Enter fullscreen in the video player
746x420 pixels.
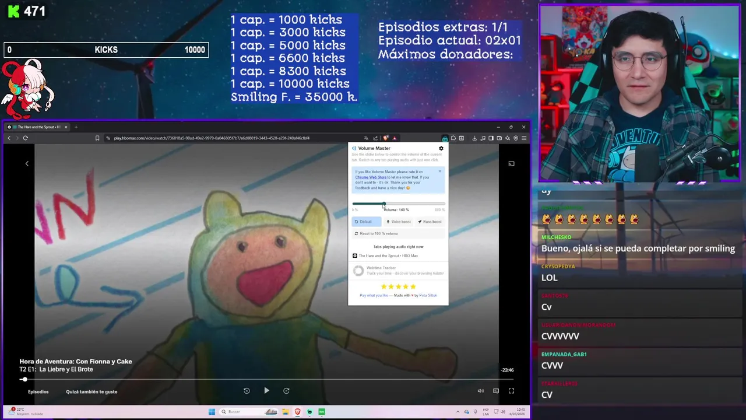pyautogui.click(x=511, y=391)
